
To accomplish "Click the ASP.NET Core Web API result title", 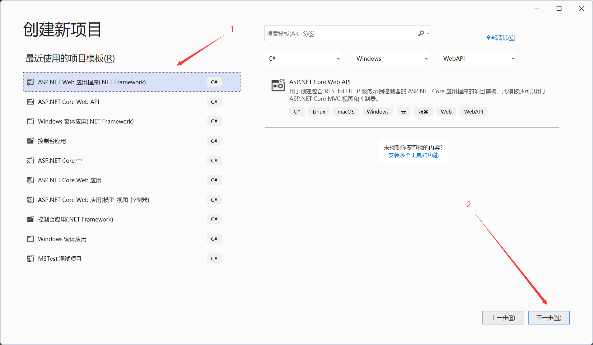I will 320,82.
